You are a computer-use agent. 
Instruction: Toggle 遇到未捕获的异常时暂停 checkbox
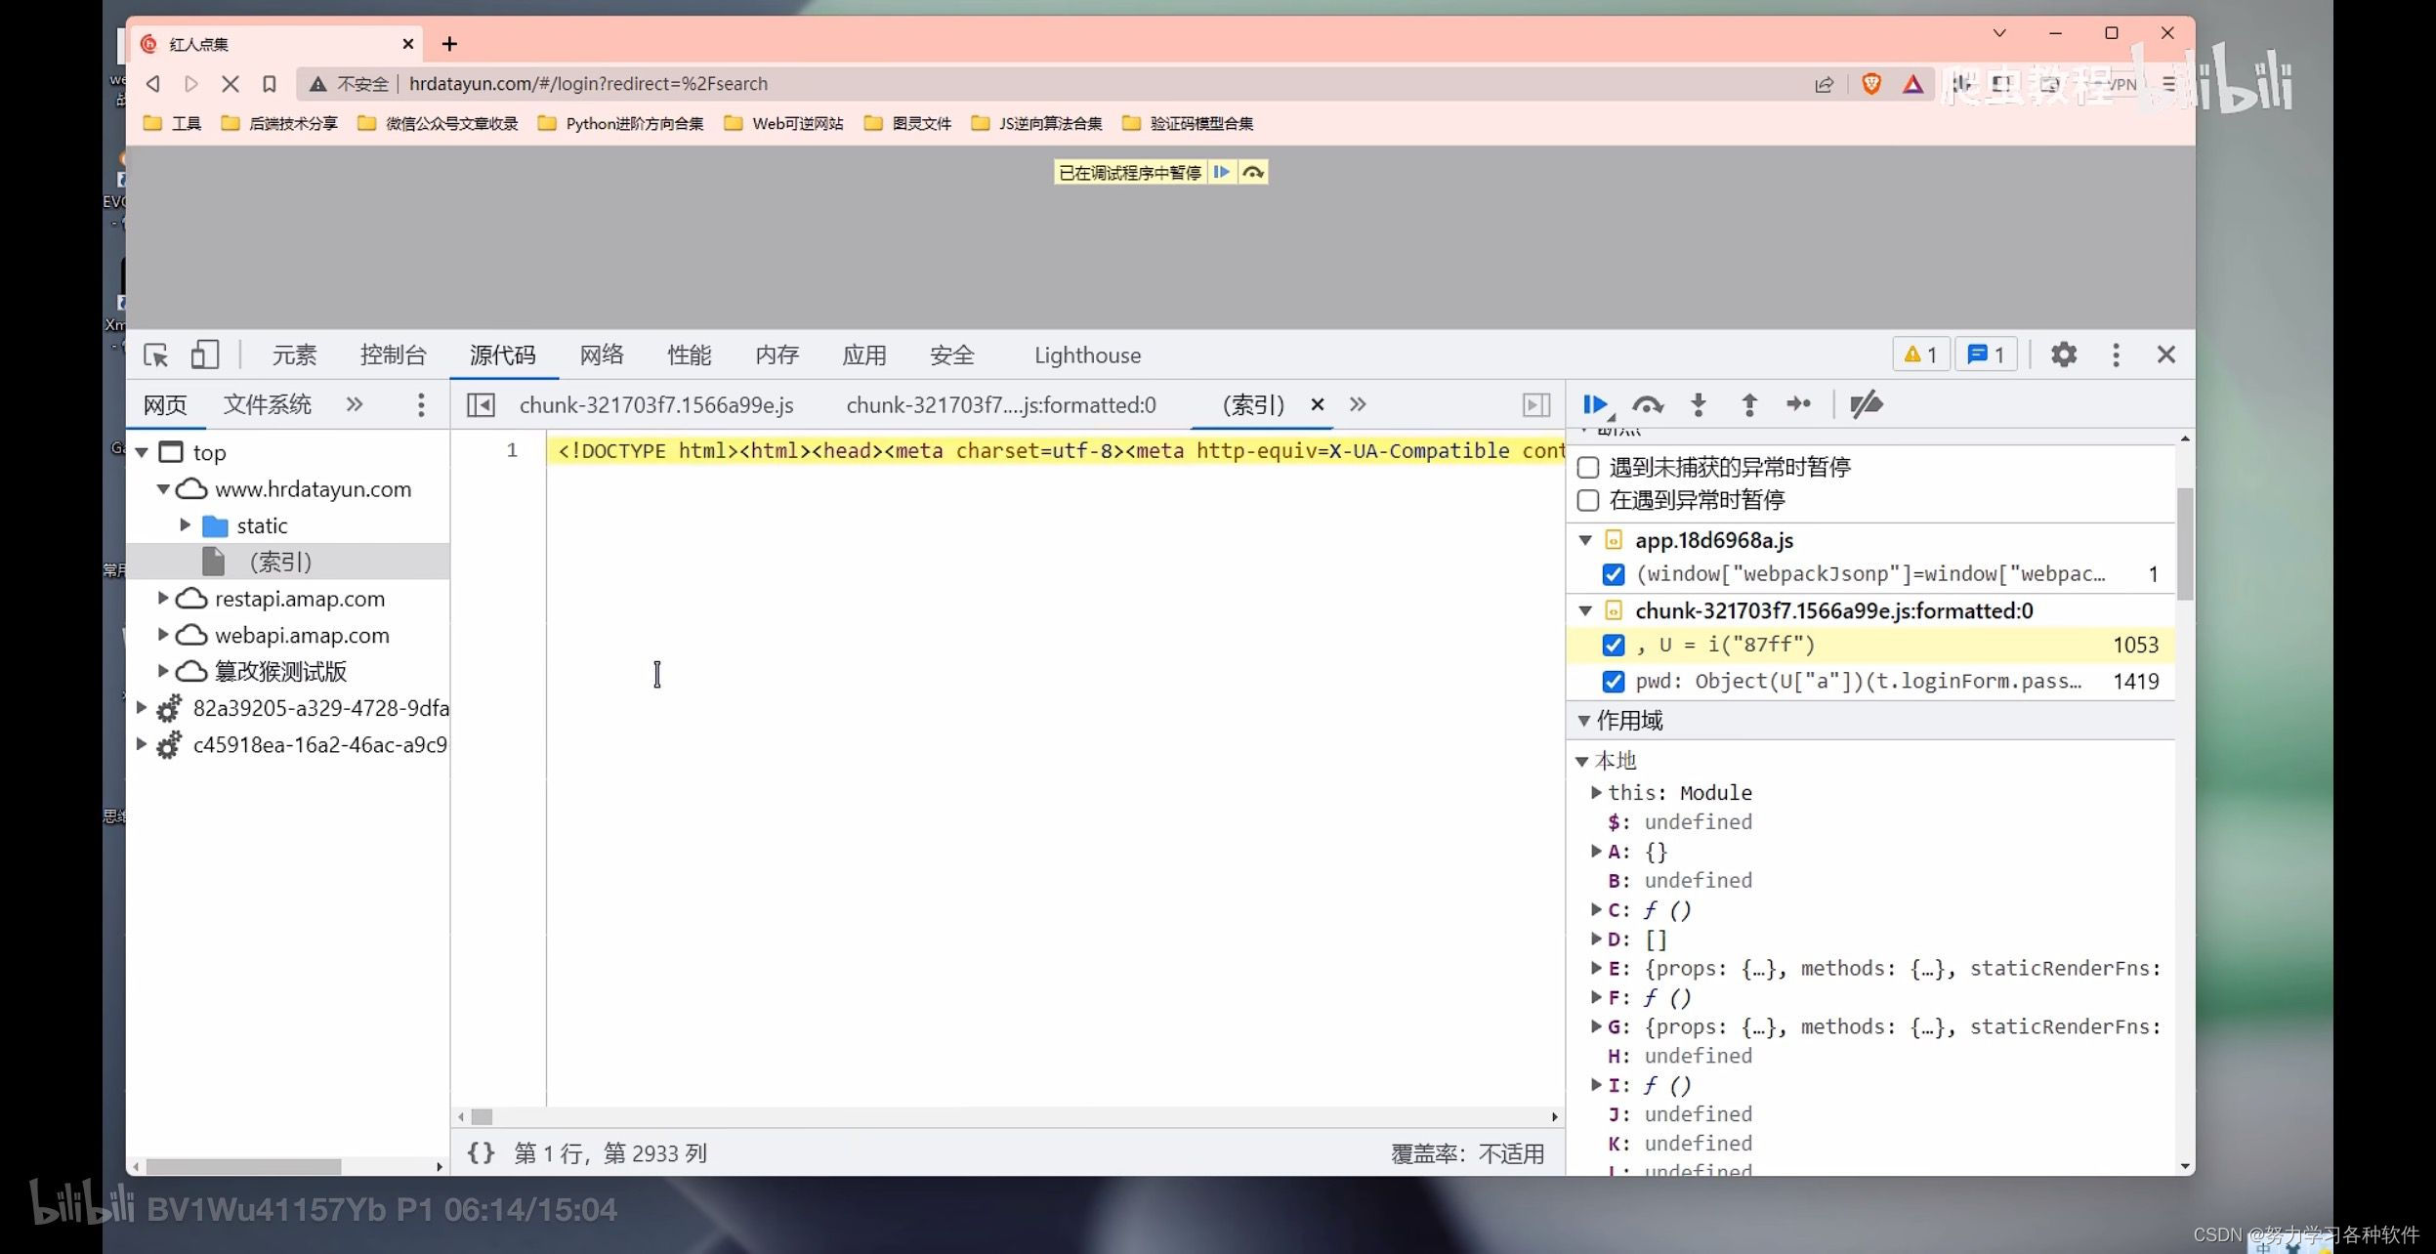[1588, 466]
